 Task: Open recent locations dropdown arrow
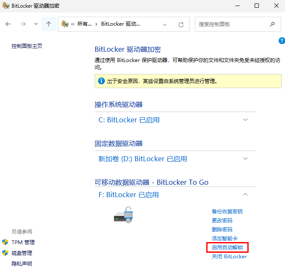[x=36, y=24]
